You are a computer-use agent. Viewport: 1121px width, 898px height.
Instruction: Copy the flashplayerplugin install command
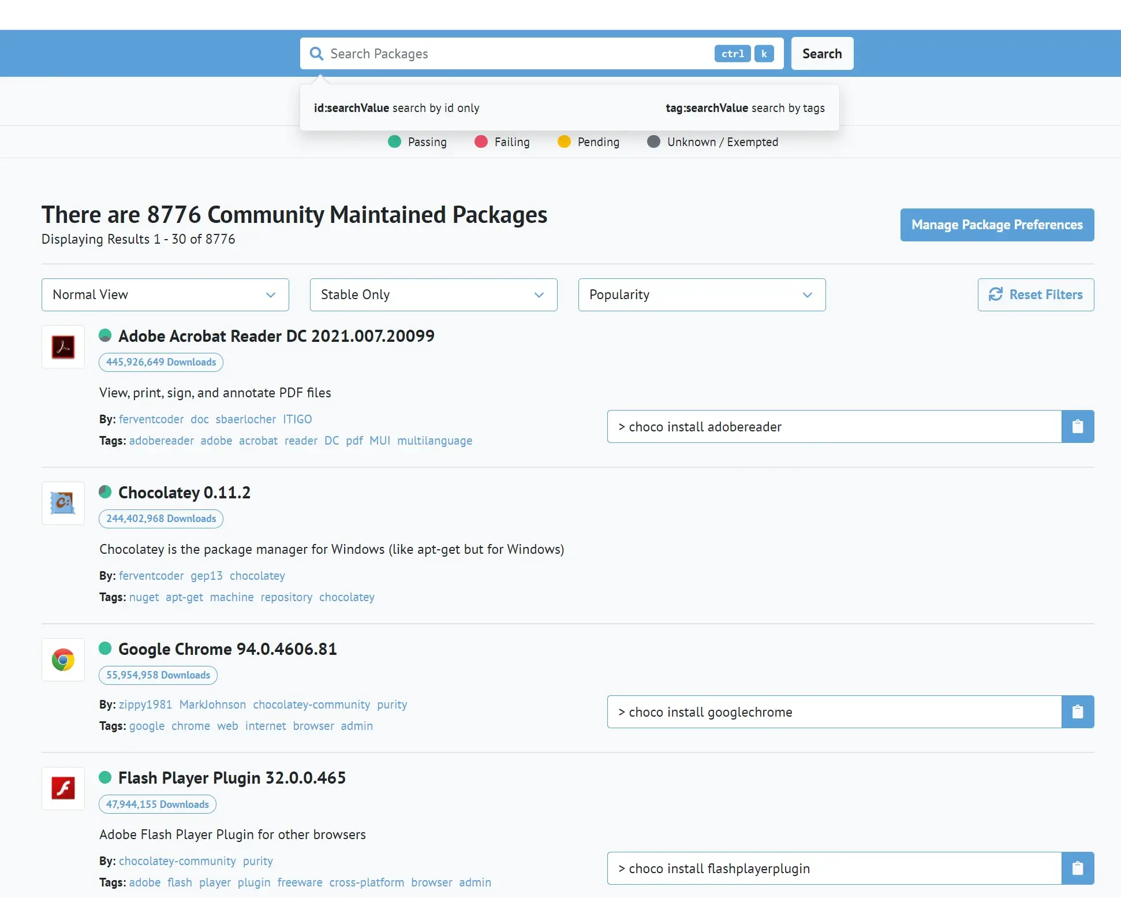tap(1077, 869)
